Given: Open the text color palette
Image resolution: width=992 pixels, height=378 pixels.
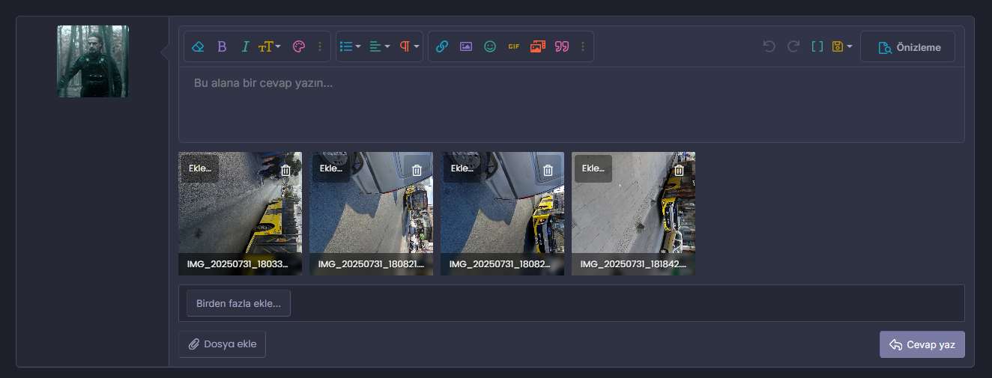Looking at the screenshot, I should click(298, 46).
